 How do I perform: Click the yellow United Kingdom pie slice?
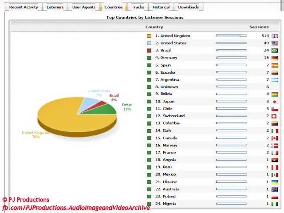tap(67, 118)
